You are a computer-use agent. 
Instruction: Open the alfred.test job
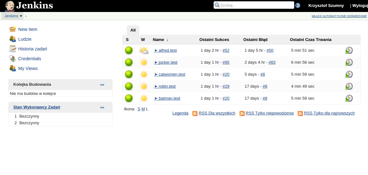tap(165, 50)
